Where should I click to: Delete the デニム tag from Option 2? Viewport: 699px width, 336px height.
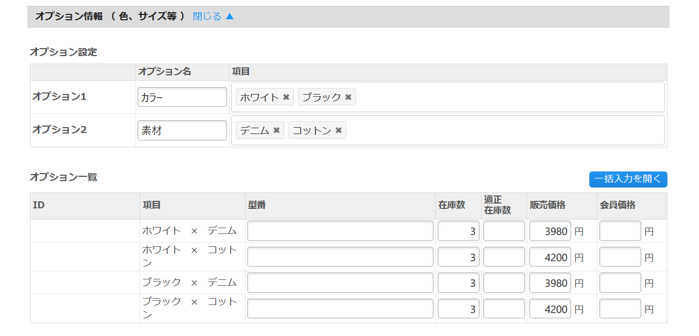[x=276, y=130]
